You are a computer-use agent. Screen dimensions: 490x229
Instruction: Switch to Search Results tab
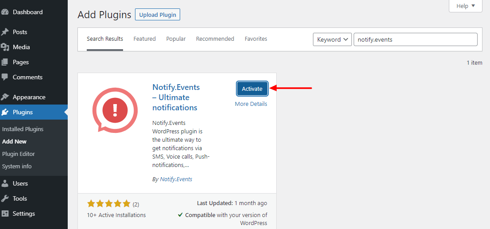105,39
